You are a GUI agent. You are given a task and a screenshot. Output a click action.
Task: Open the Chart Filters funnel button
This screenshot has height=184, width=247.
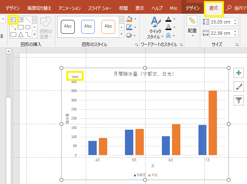coord(239,100)
